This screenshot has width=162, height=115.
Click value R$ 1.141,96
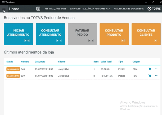coord(107,76)
